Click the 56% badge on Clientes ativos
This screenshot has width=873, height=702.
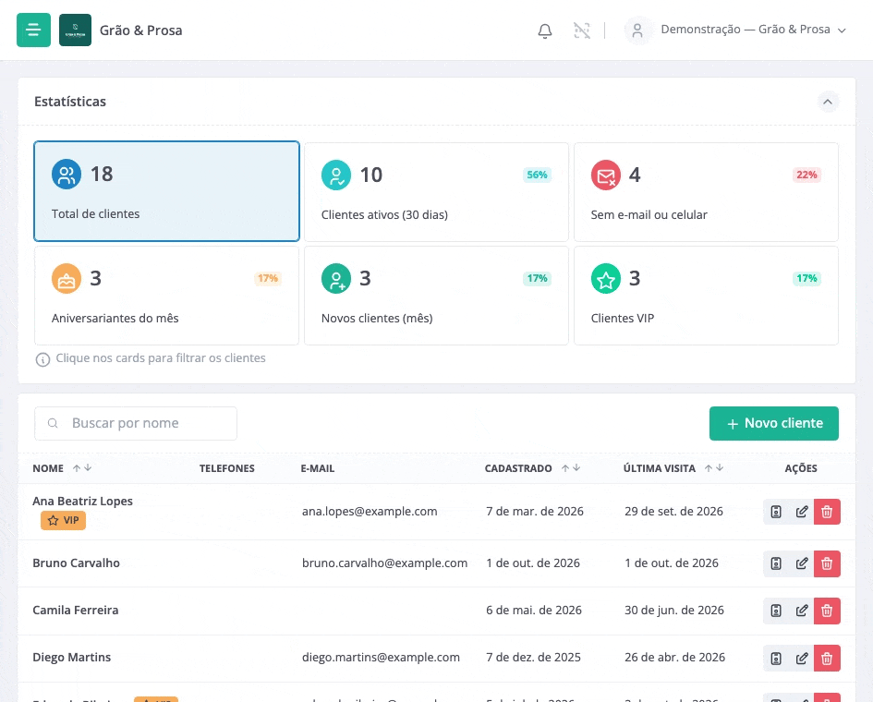pyautogui.click(x=537, y=175)
